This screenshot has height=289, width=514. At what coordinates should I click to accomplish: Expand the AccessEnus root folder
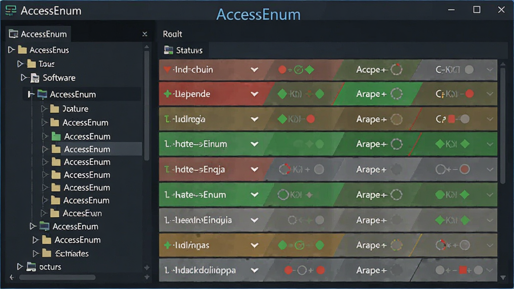pos(12,50)
